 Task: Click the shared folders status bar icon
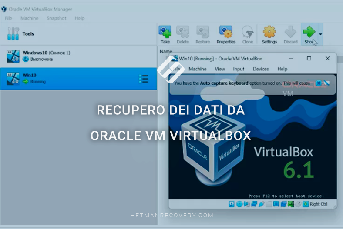269,204
